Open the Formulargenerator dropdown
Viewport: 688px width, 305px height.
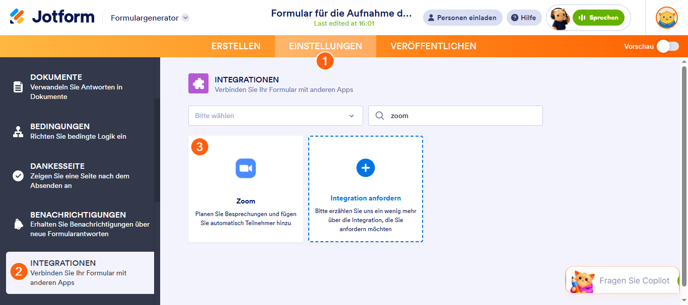(150, 18)
